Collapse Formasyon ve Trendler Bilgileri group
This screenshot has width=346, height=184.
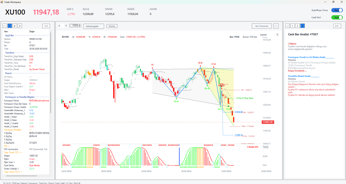pos(26,97)
